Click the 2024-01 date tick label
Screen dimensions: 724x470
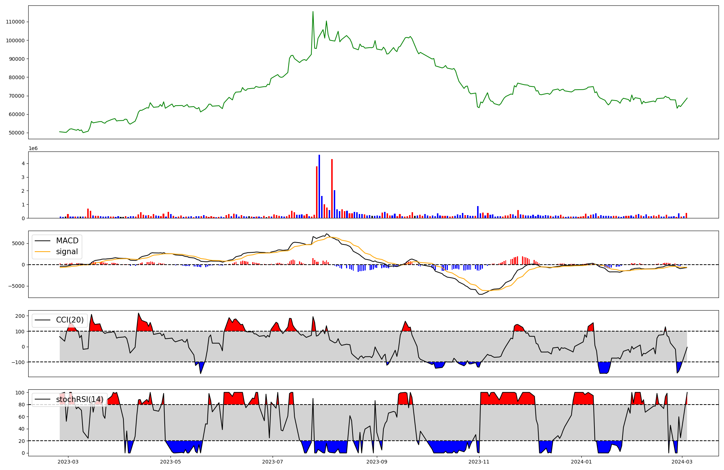point(581,462)
